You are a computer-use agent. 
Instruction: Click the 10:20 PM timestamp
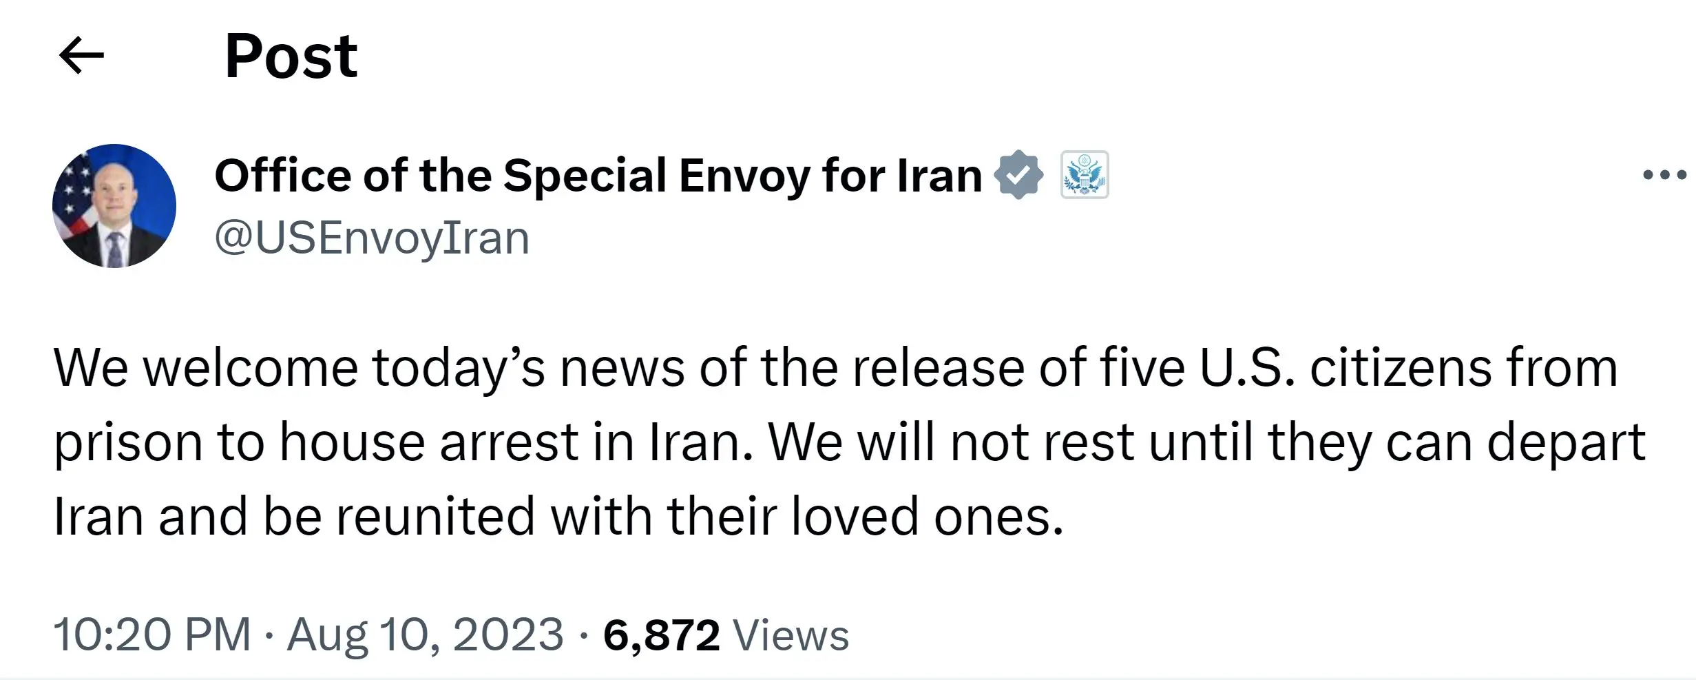[151, 634]
